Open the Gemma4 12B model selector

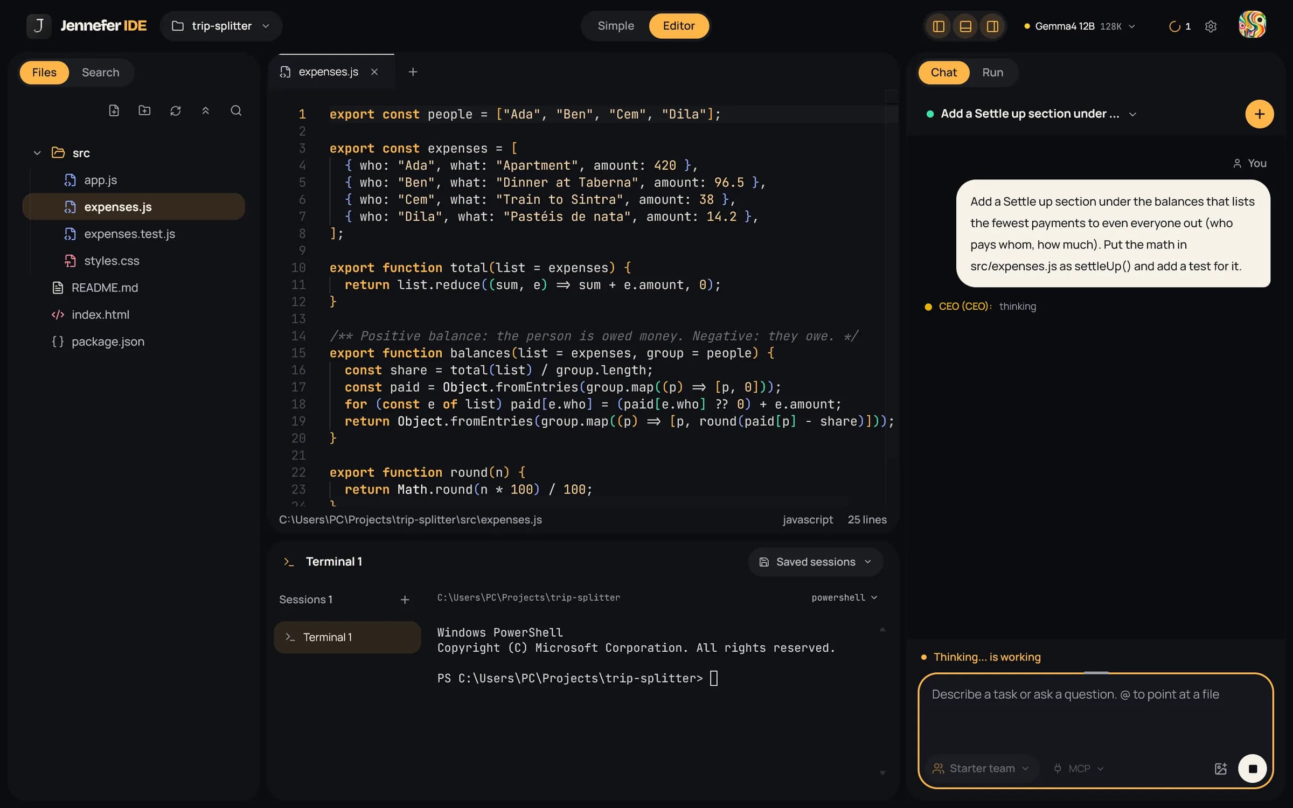1079,26
